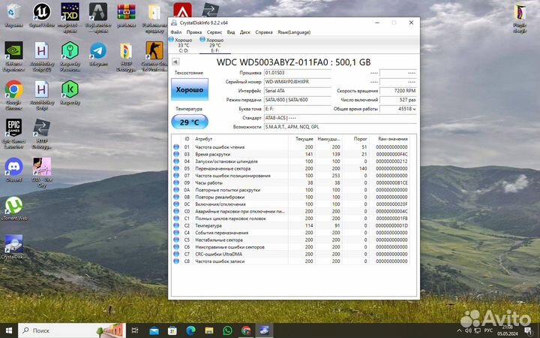The height and width of the screenshot is (338, 540).
Task: Launch the GeForce Experience shortcut
Action: [13, 52]
